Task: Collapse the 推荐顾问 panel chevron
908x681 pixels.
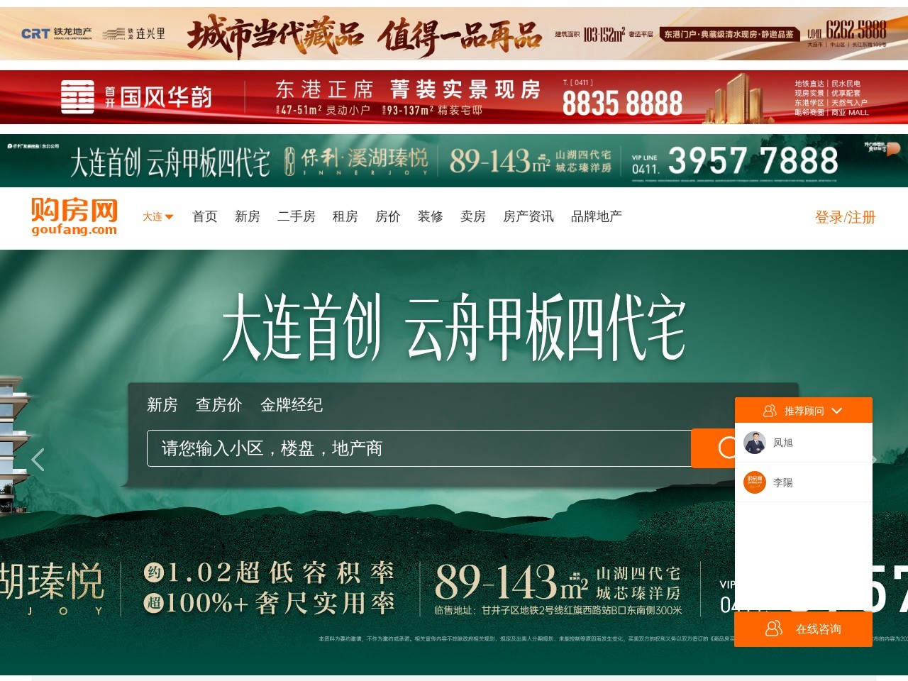Action: coord(837,410)
